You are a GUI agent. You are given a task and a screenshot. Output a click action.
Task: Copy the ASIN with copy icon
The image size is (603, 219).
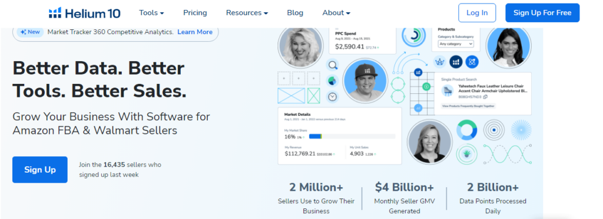click(x=485, y=97)
